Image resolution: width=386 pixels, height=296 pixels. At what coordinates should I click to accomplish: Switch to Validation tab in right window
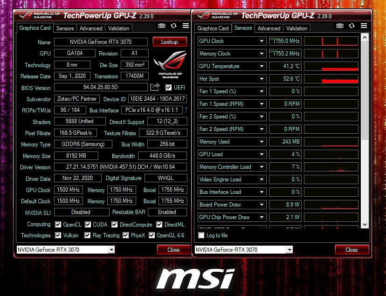[296, 28]
